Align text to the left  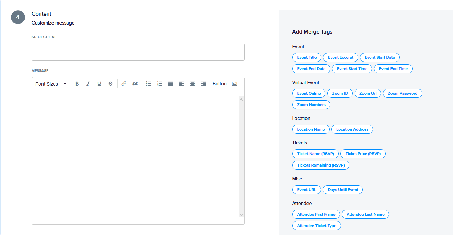tap(181, 83)
